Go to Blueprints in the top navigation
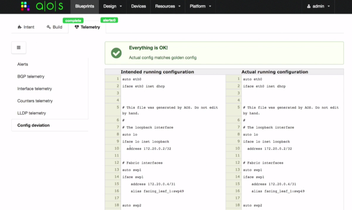 (84, 6)
